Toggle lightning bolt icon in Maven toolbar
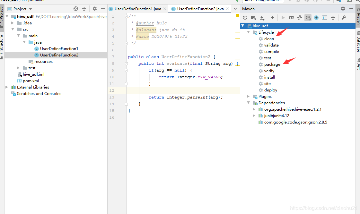The height and width of the screenshot is (214, 360). (x=316, y=18)
